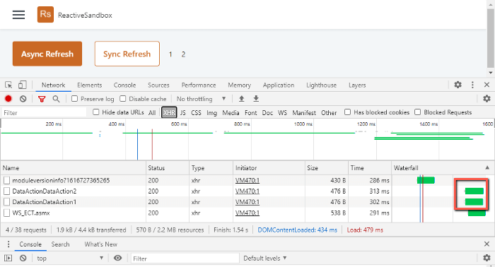Select the Network tab
Image resolution: width=495 pixels, height=267 pixels.
coord(53,85)
